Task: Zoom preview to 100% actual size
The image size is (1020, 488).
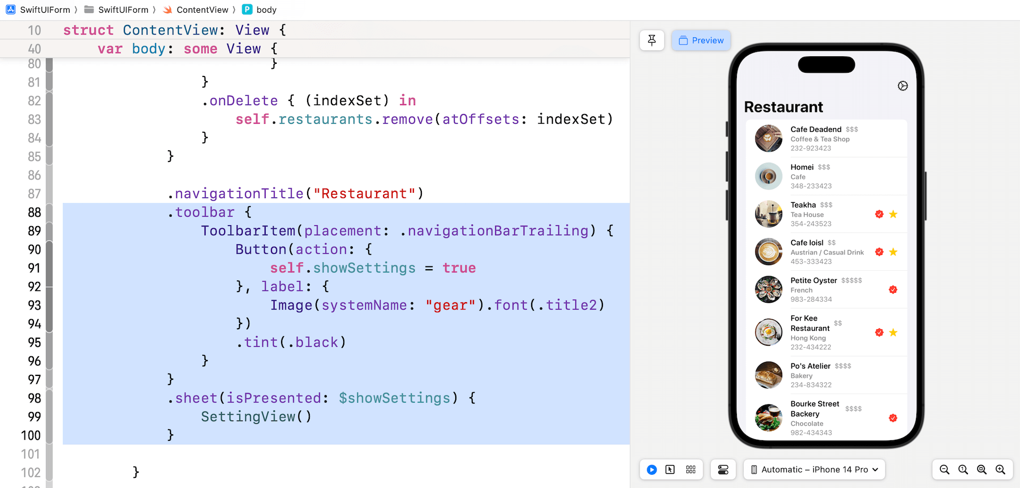Action: 963,469
